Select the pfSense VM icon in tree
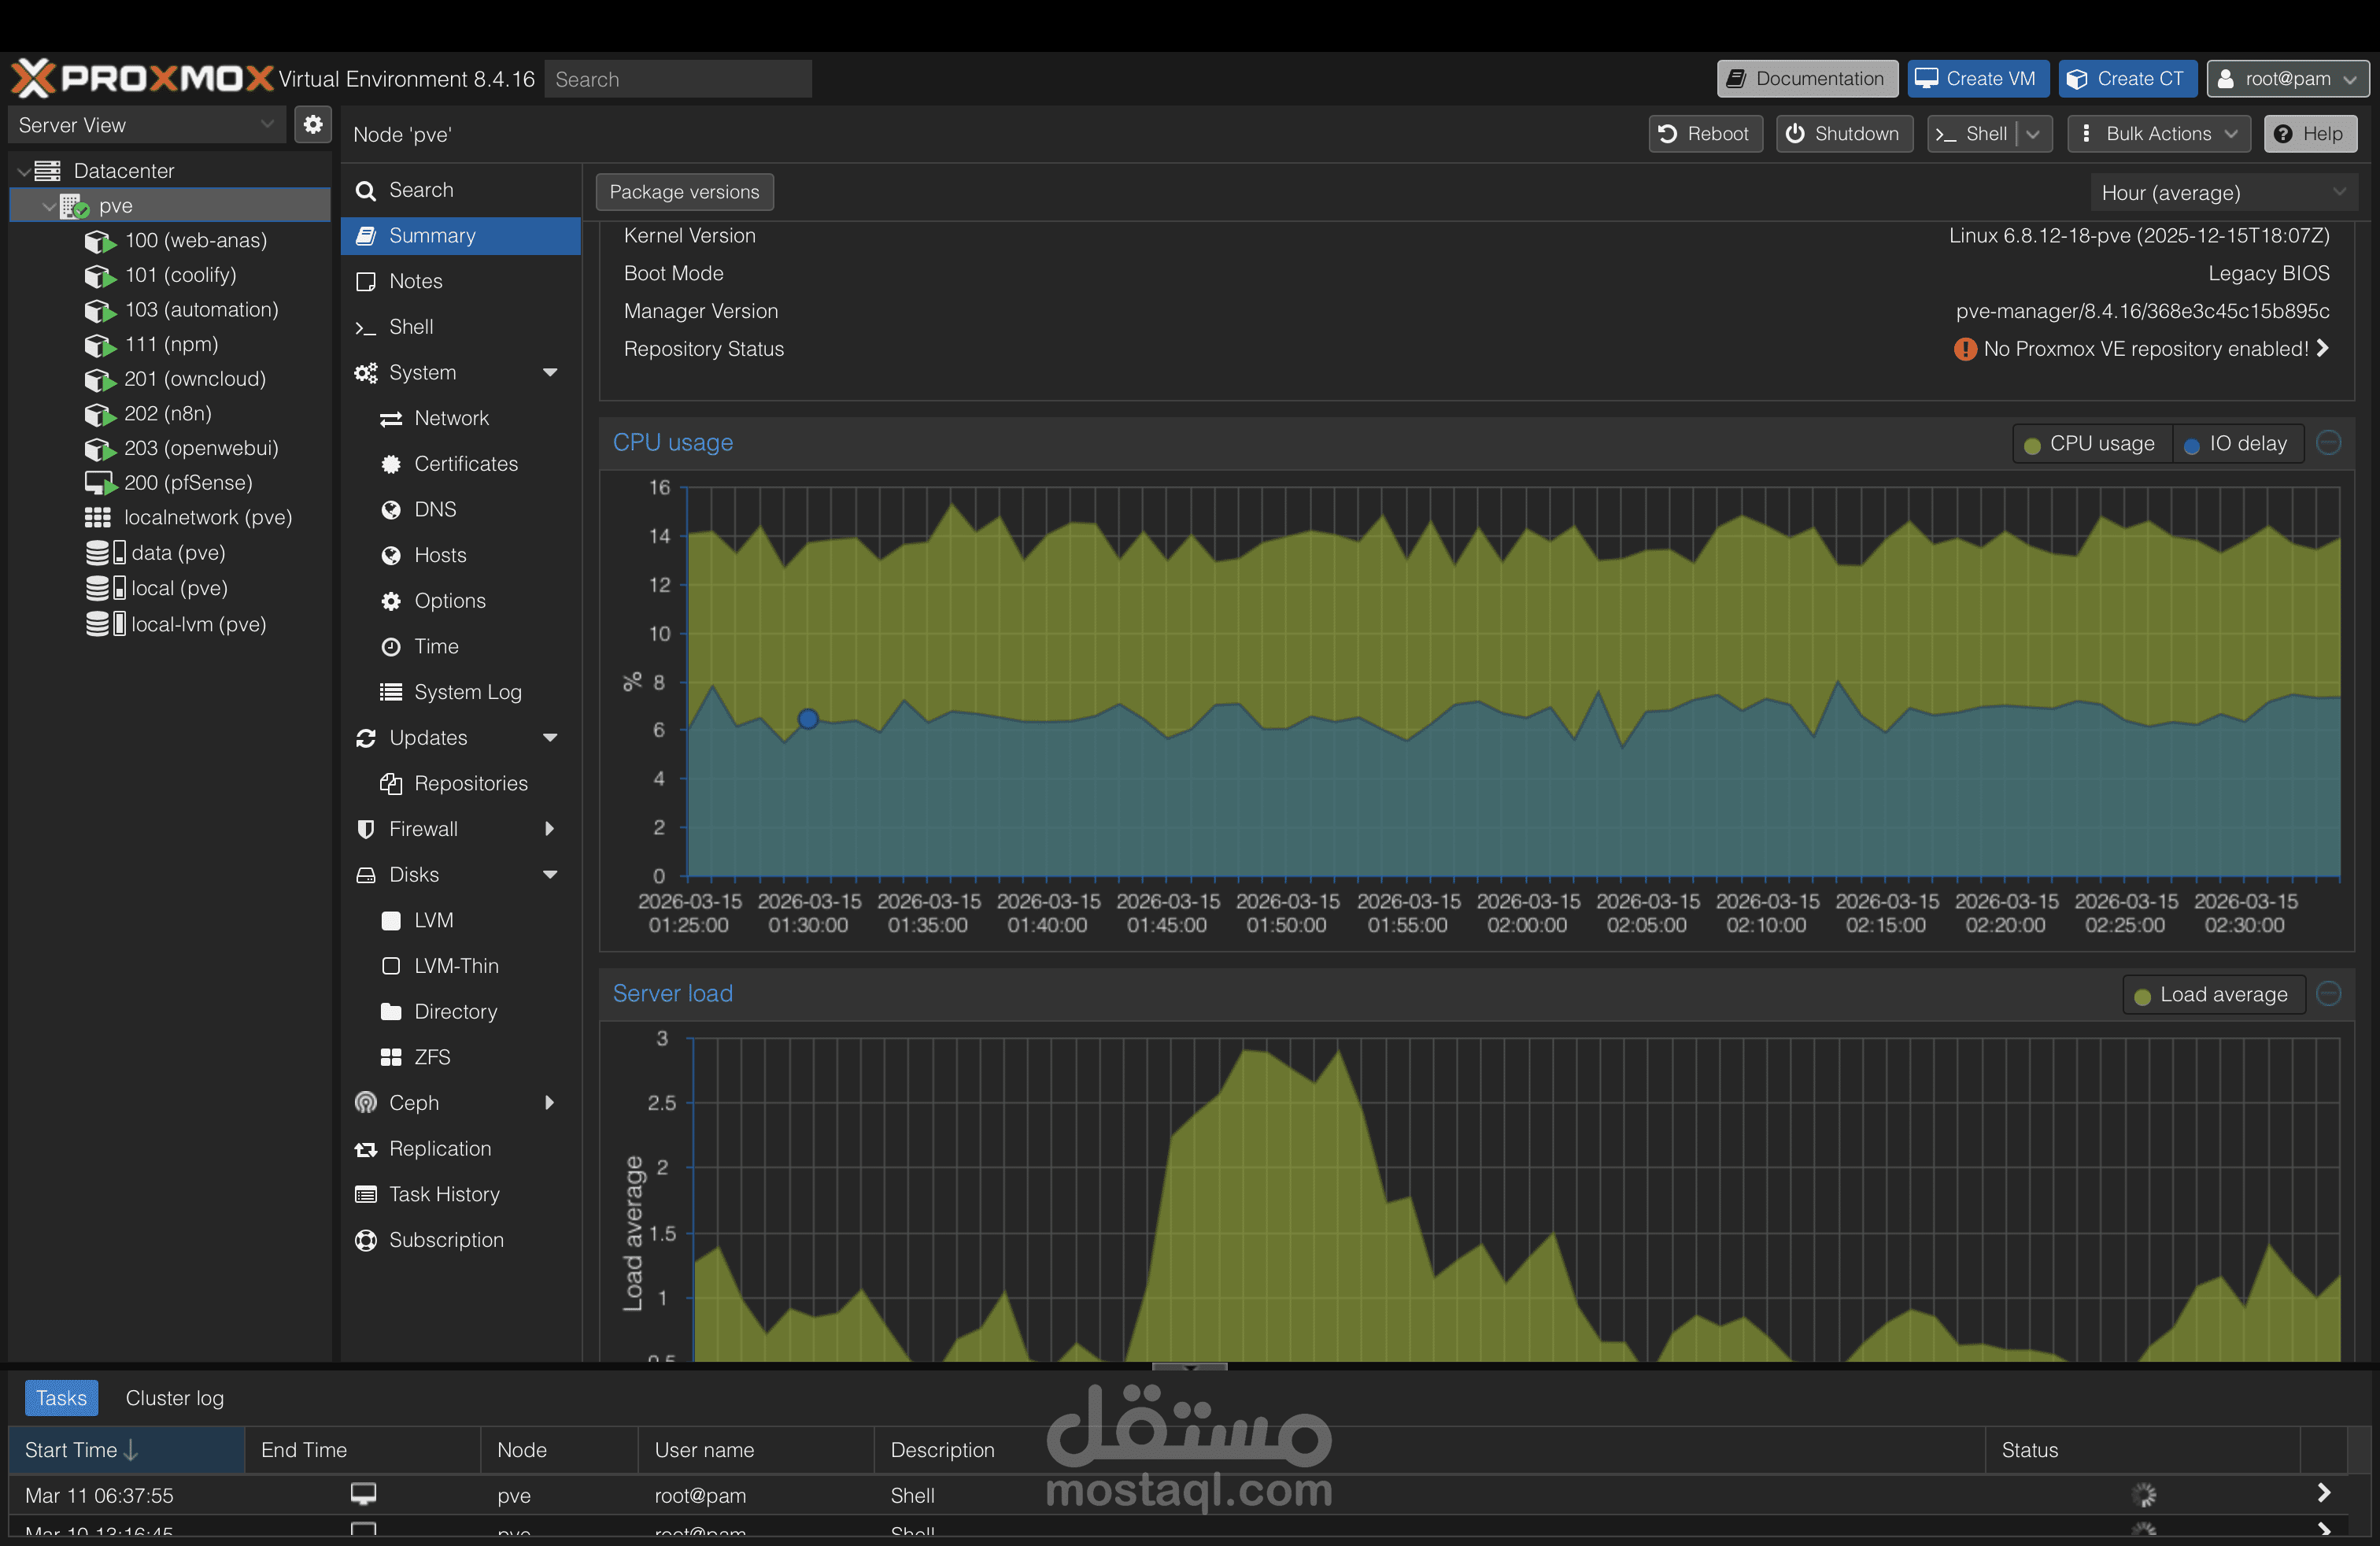This screenshot has width=2380, height=1546. point(100,483)
